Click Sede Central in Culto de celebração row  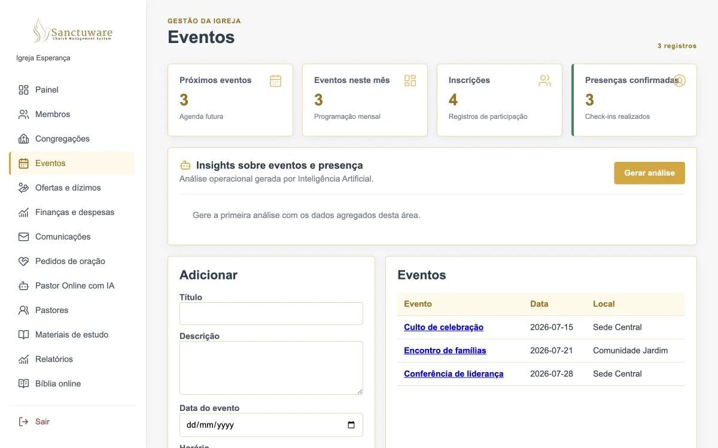click(617, 327)
